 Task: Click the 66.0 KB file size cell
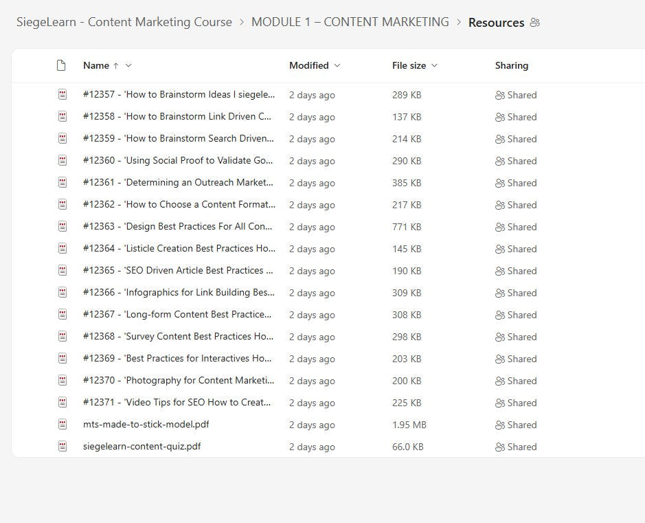click(407, 447)
